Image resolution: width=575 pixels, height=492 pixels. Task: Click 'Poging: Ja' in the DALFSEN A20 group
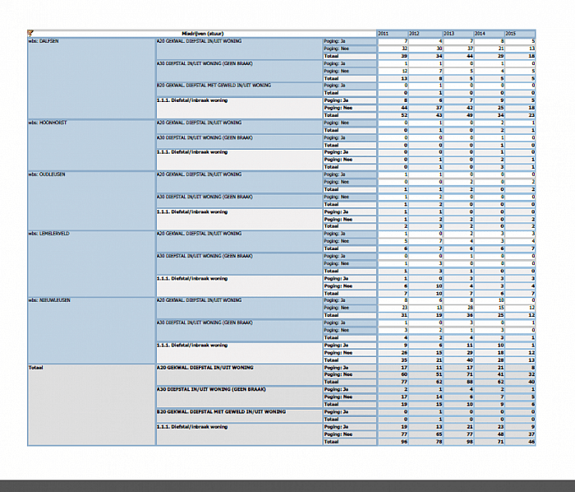tap(334, 41)
